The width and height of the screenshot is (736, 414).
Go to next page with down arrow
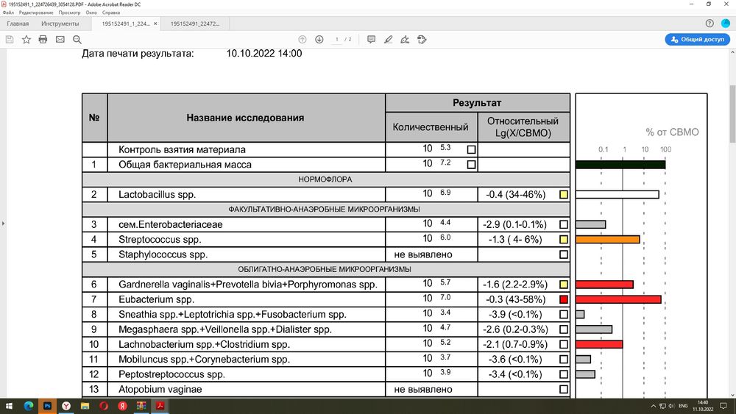(319, 39)
